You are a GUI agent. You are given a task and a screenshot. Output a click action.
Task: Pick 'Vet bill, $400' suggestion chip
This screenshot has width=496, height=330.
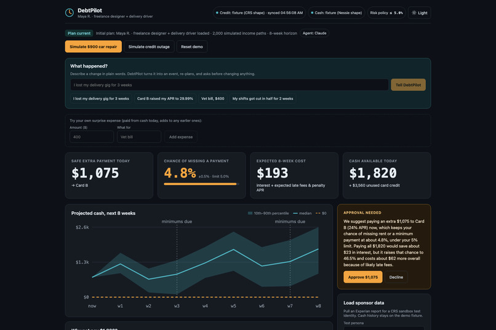(212, 98)
